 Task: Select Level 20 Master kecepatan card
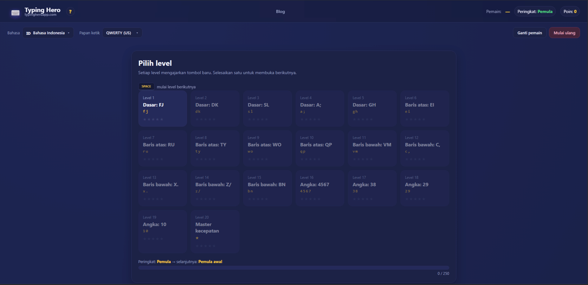pyautogui.click(x=215, y=232)
